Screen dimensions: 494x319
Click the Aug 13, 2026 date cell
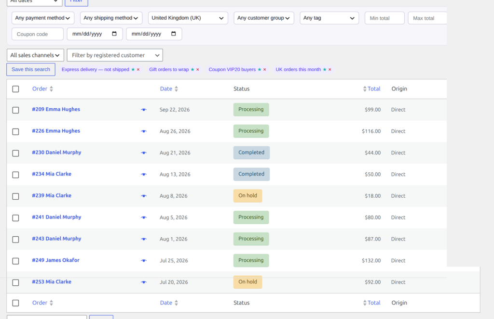tap(175, 175)
